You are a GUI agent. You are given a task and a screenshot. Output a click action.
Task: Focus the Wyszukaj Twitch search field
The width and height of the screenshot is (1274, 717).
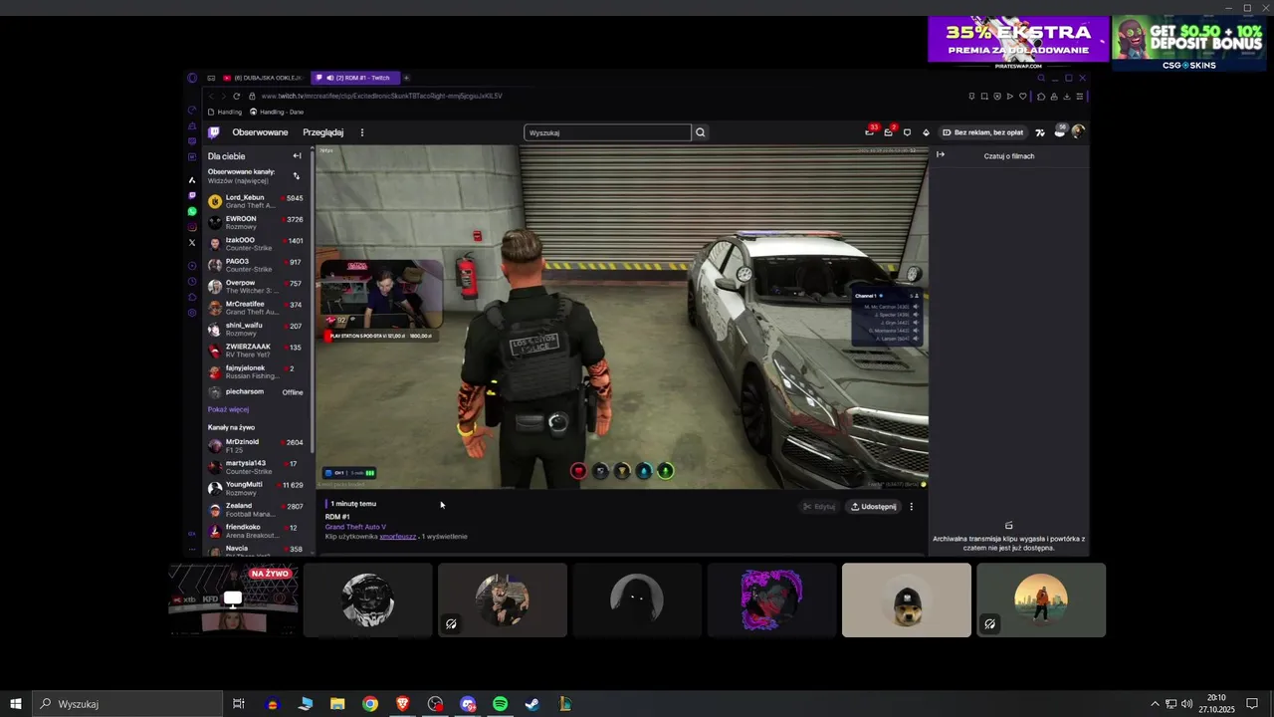pos(607,132)
